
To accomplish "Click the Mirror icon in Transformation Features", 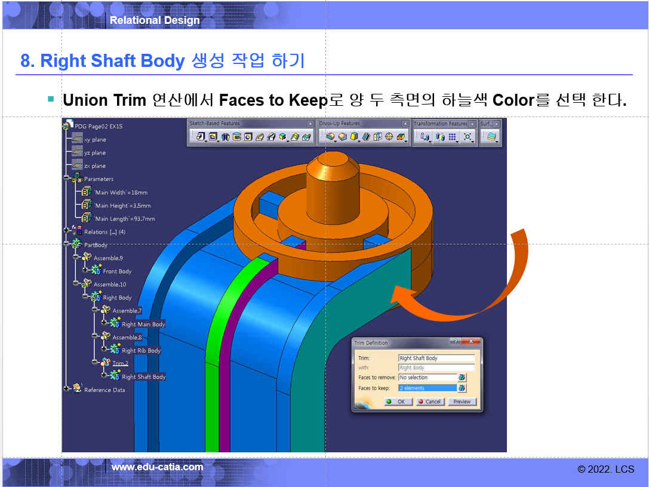I will pos(440,137).
